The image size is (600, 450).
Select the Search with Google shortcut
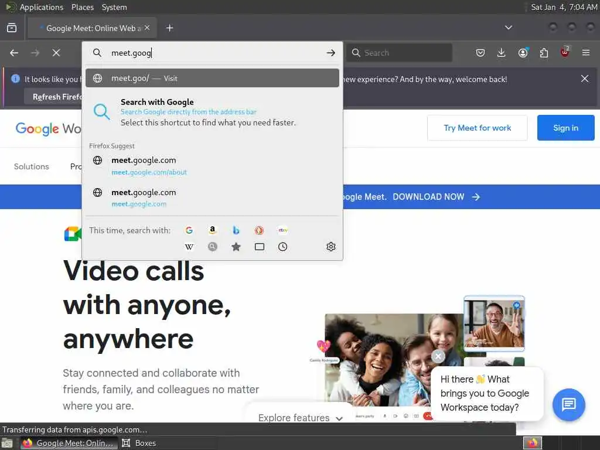click(212, 112)
